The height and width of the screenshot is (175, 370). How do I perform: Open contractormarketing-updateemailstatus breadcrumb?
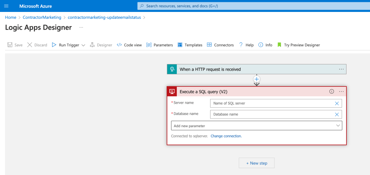[104, 17]
